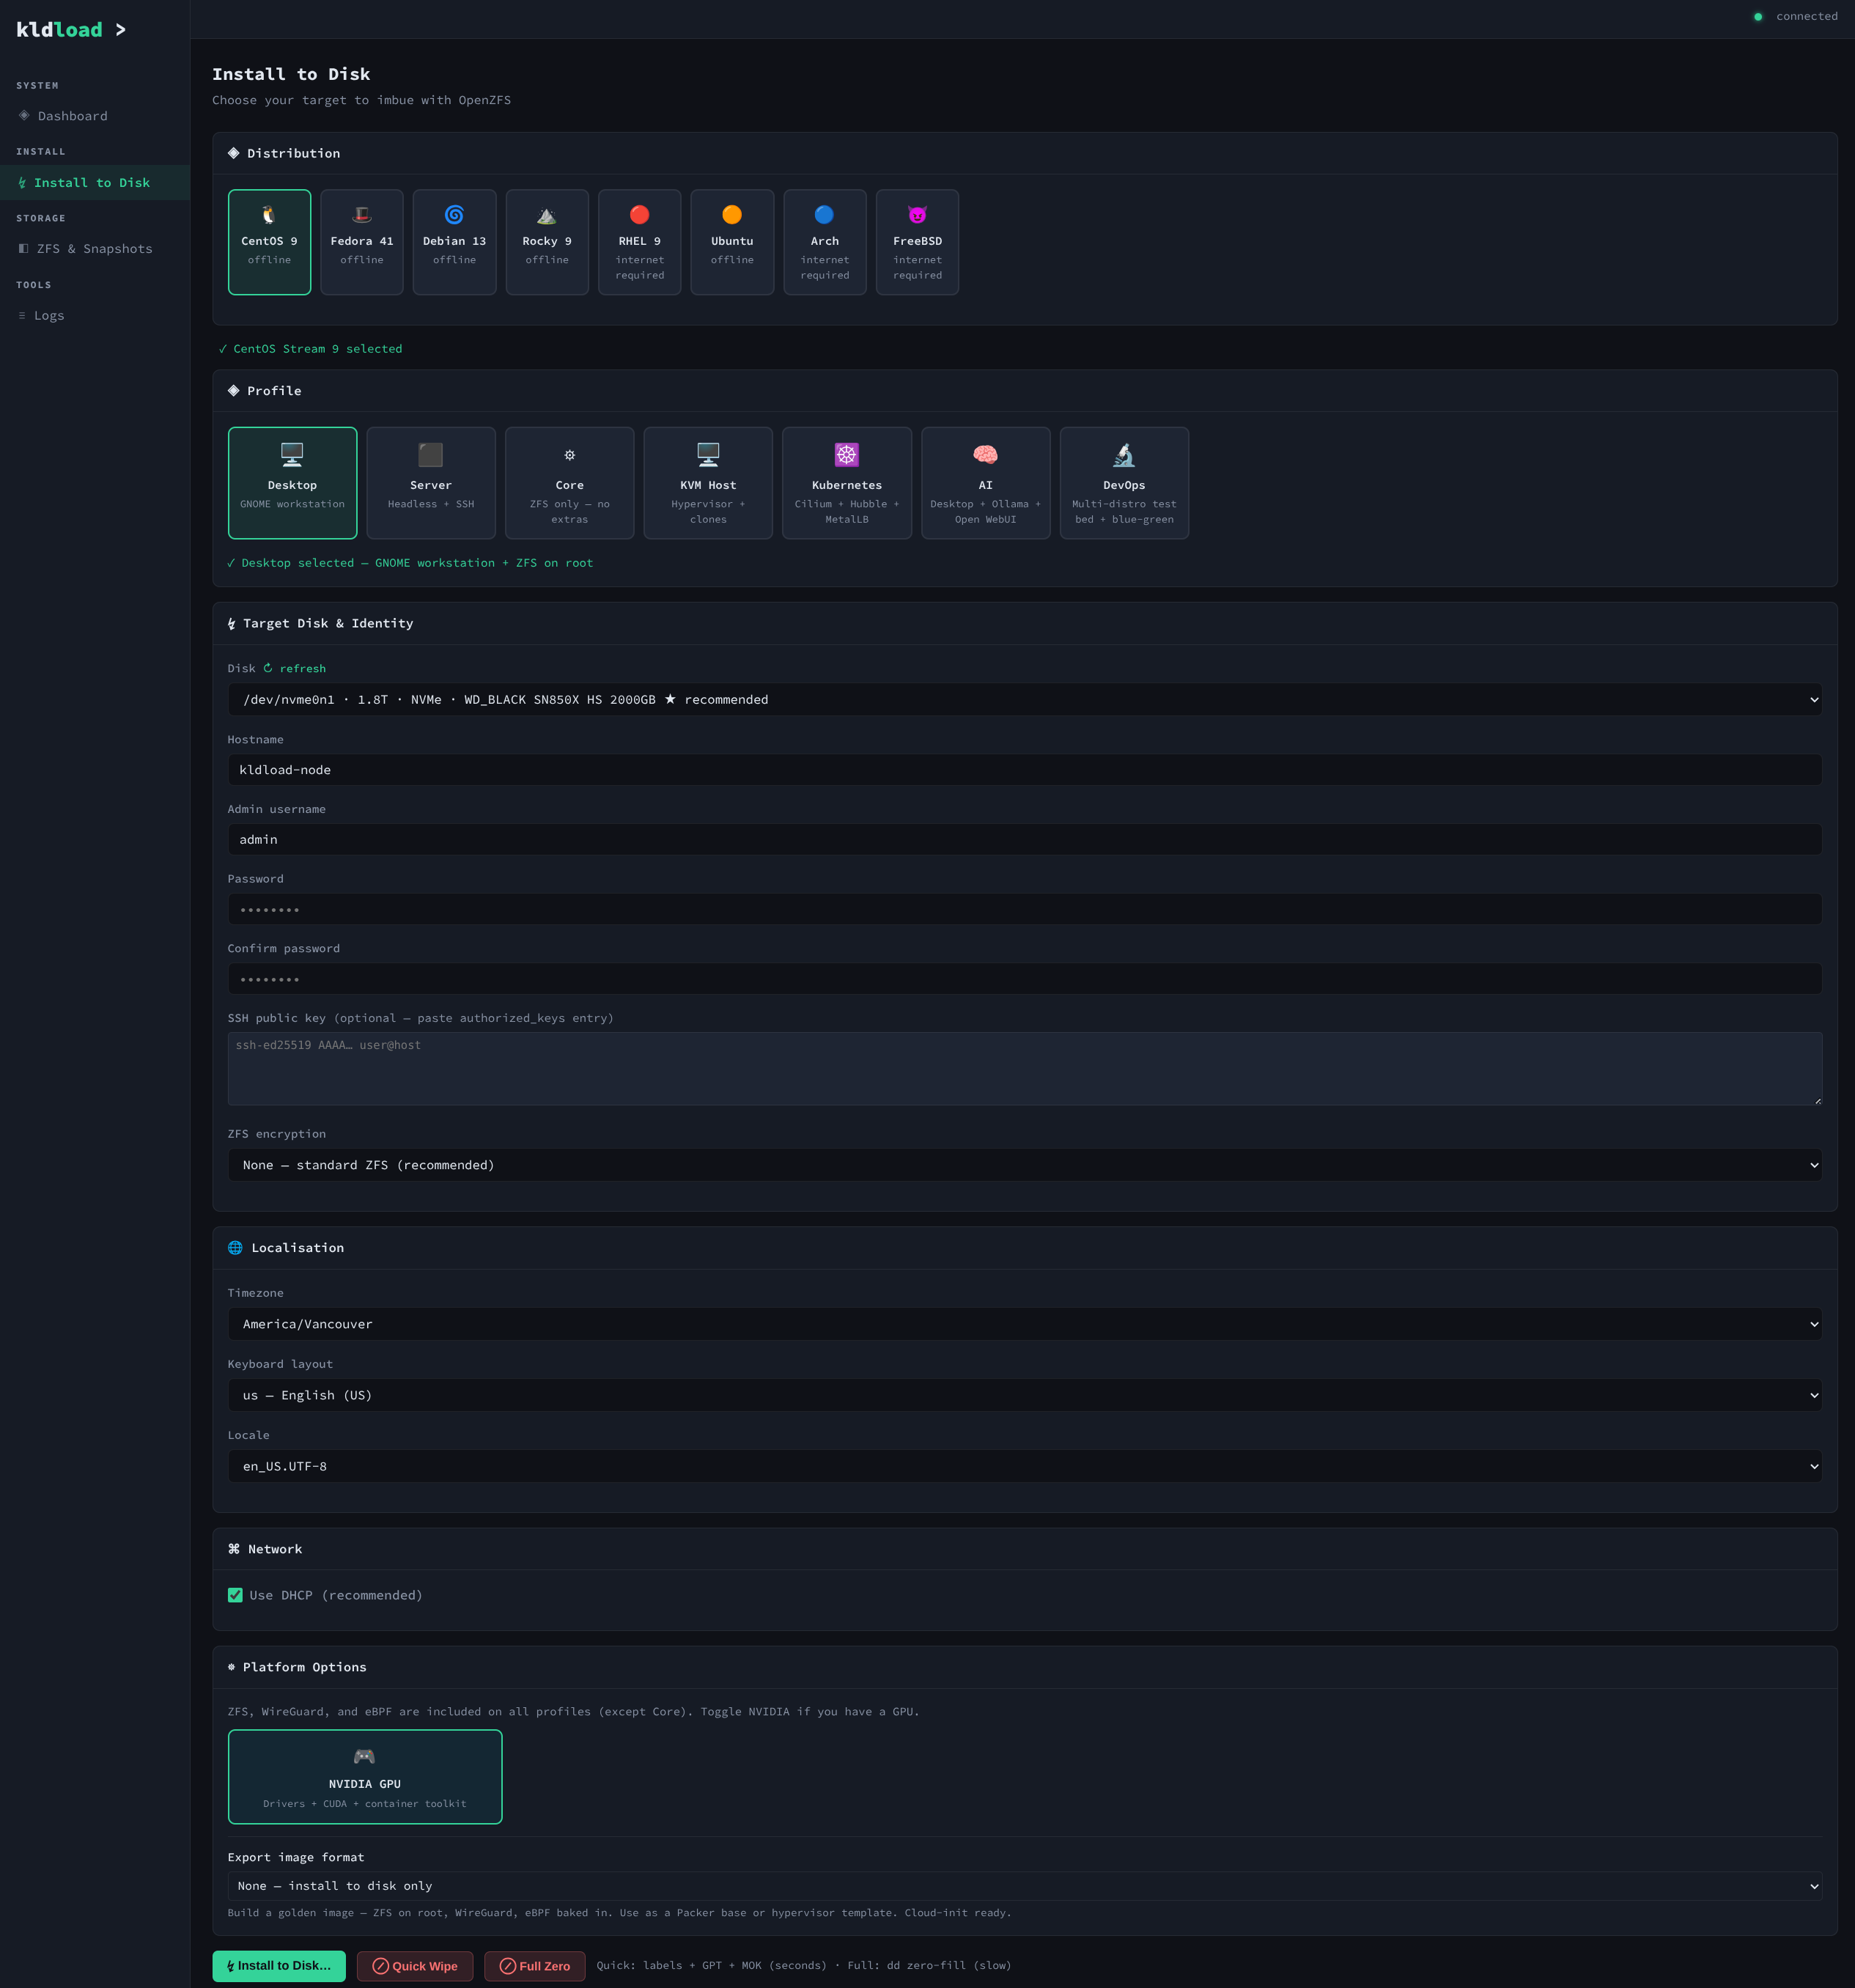Choose the Kubernetes wheel icon

(x=847, y=455)
